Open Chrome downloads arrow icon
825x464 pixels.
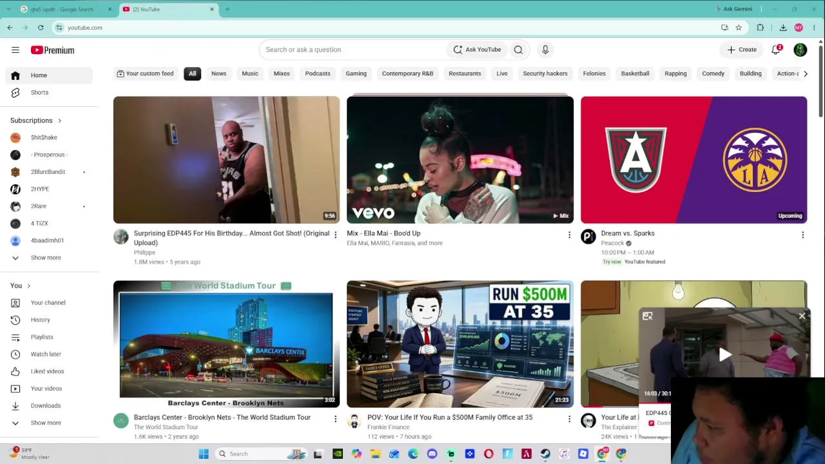click(x=783, y=28)
